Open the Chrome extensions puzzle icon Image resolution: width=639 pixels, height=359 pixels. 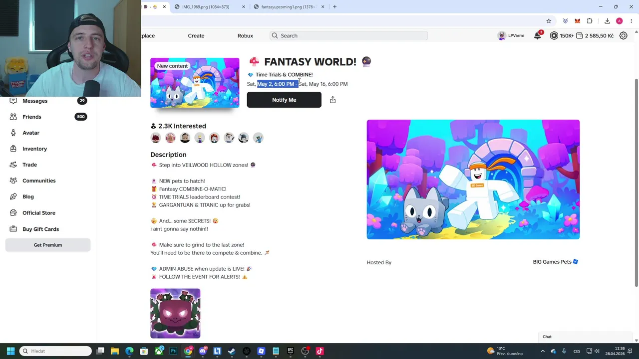tap(590, 21)
